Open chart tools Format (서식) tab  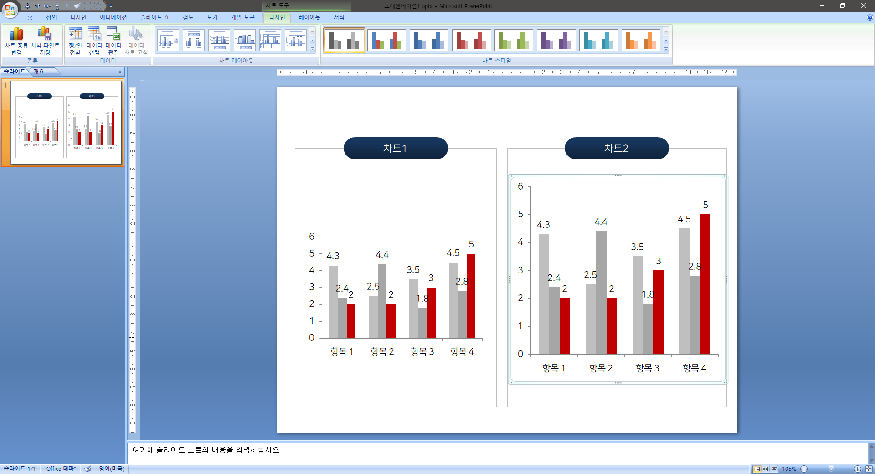pyautogui.click(x=339, y=17)
